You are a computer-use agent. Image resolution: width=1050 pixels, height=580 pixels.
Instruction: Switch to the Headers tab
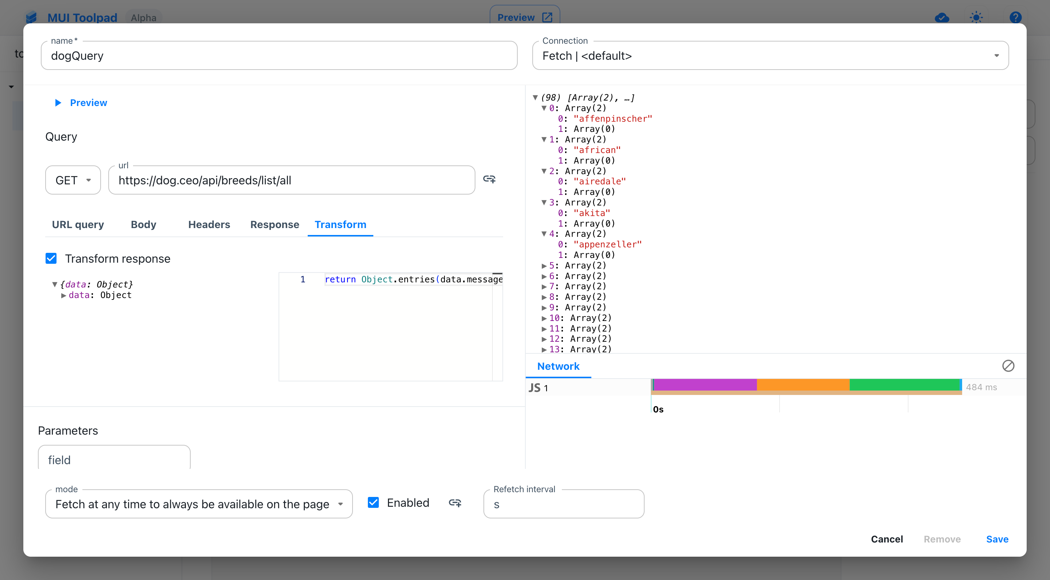pyautogui.click(x=209, y=224)
